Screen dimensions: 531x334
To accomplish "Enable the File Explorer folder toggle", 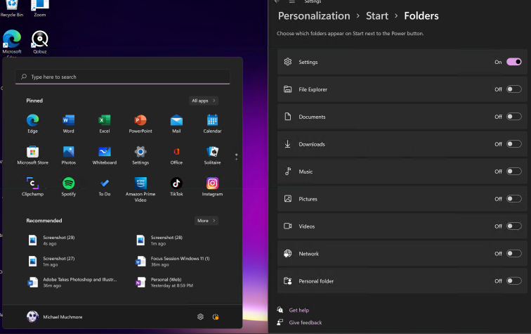I will point(513,89).
